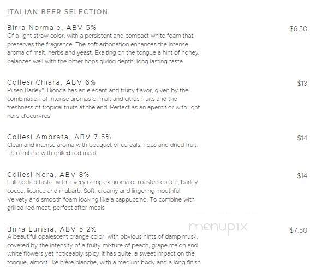Click the Collesi Chiara description text
Screen dimensions: 316x272
[104, 103]
